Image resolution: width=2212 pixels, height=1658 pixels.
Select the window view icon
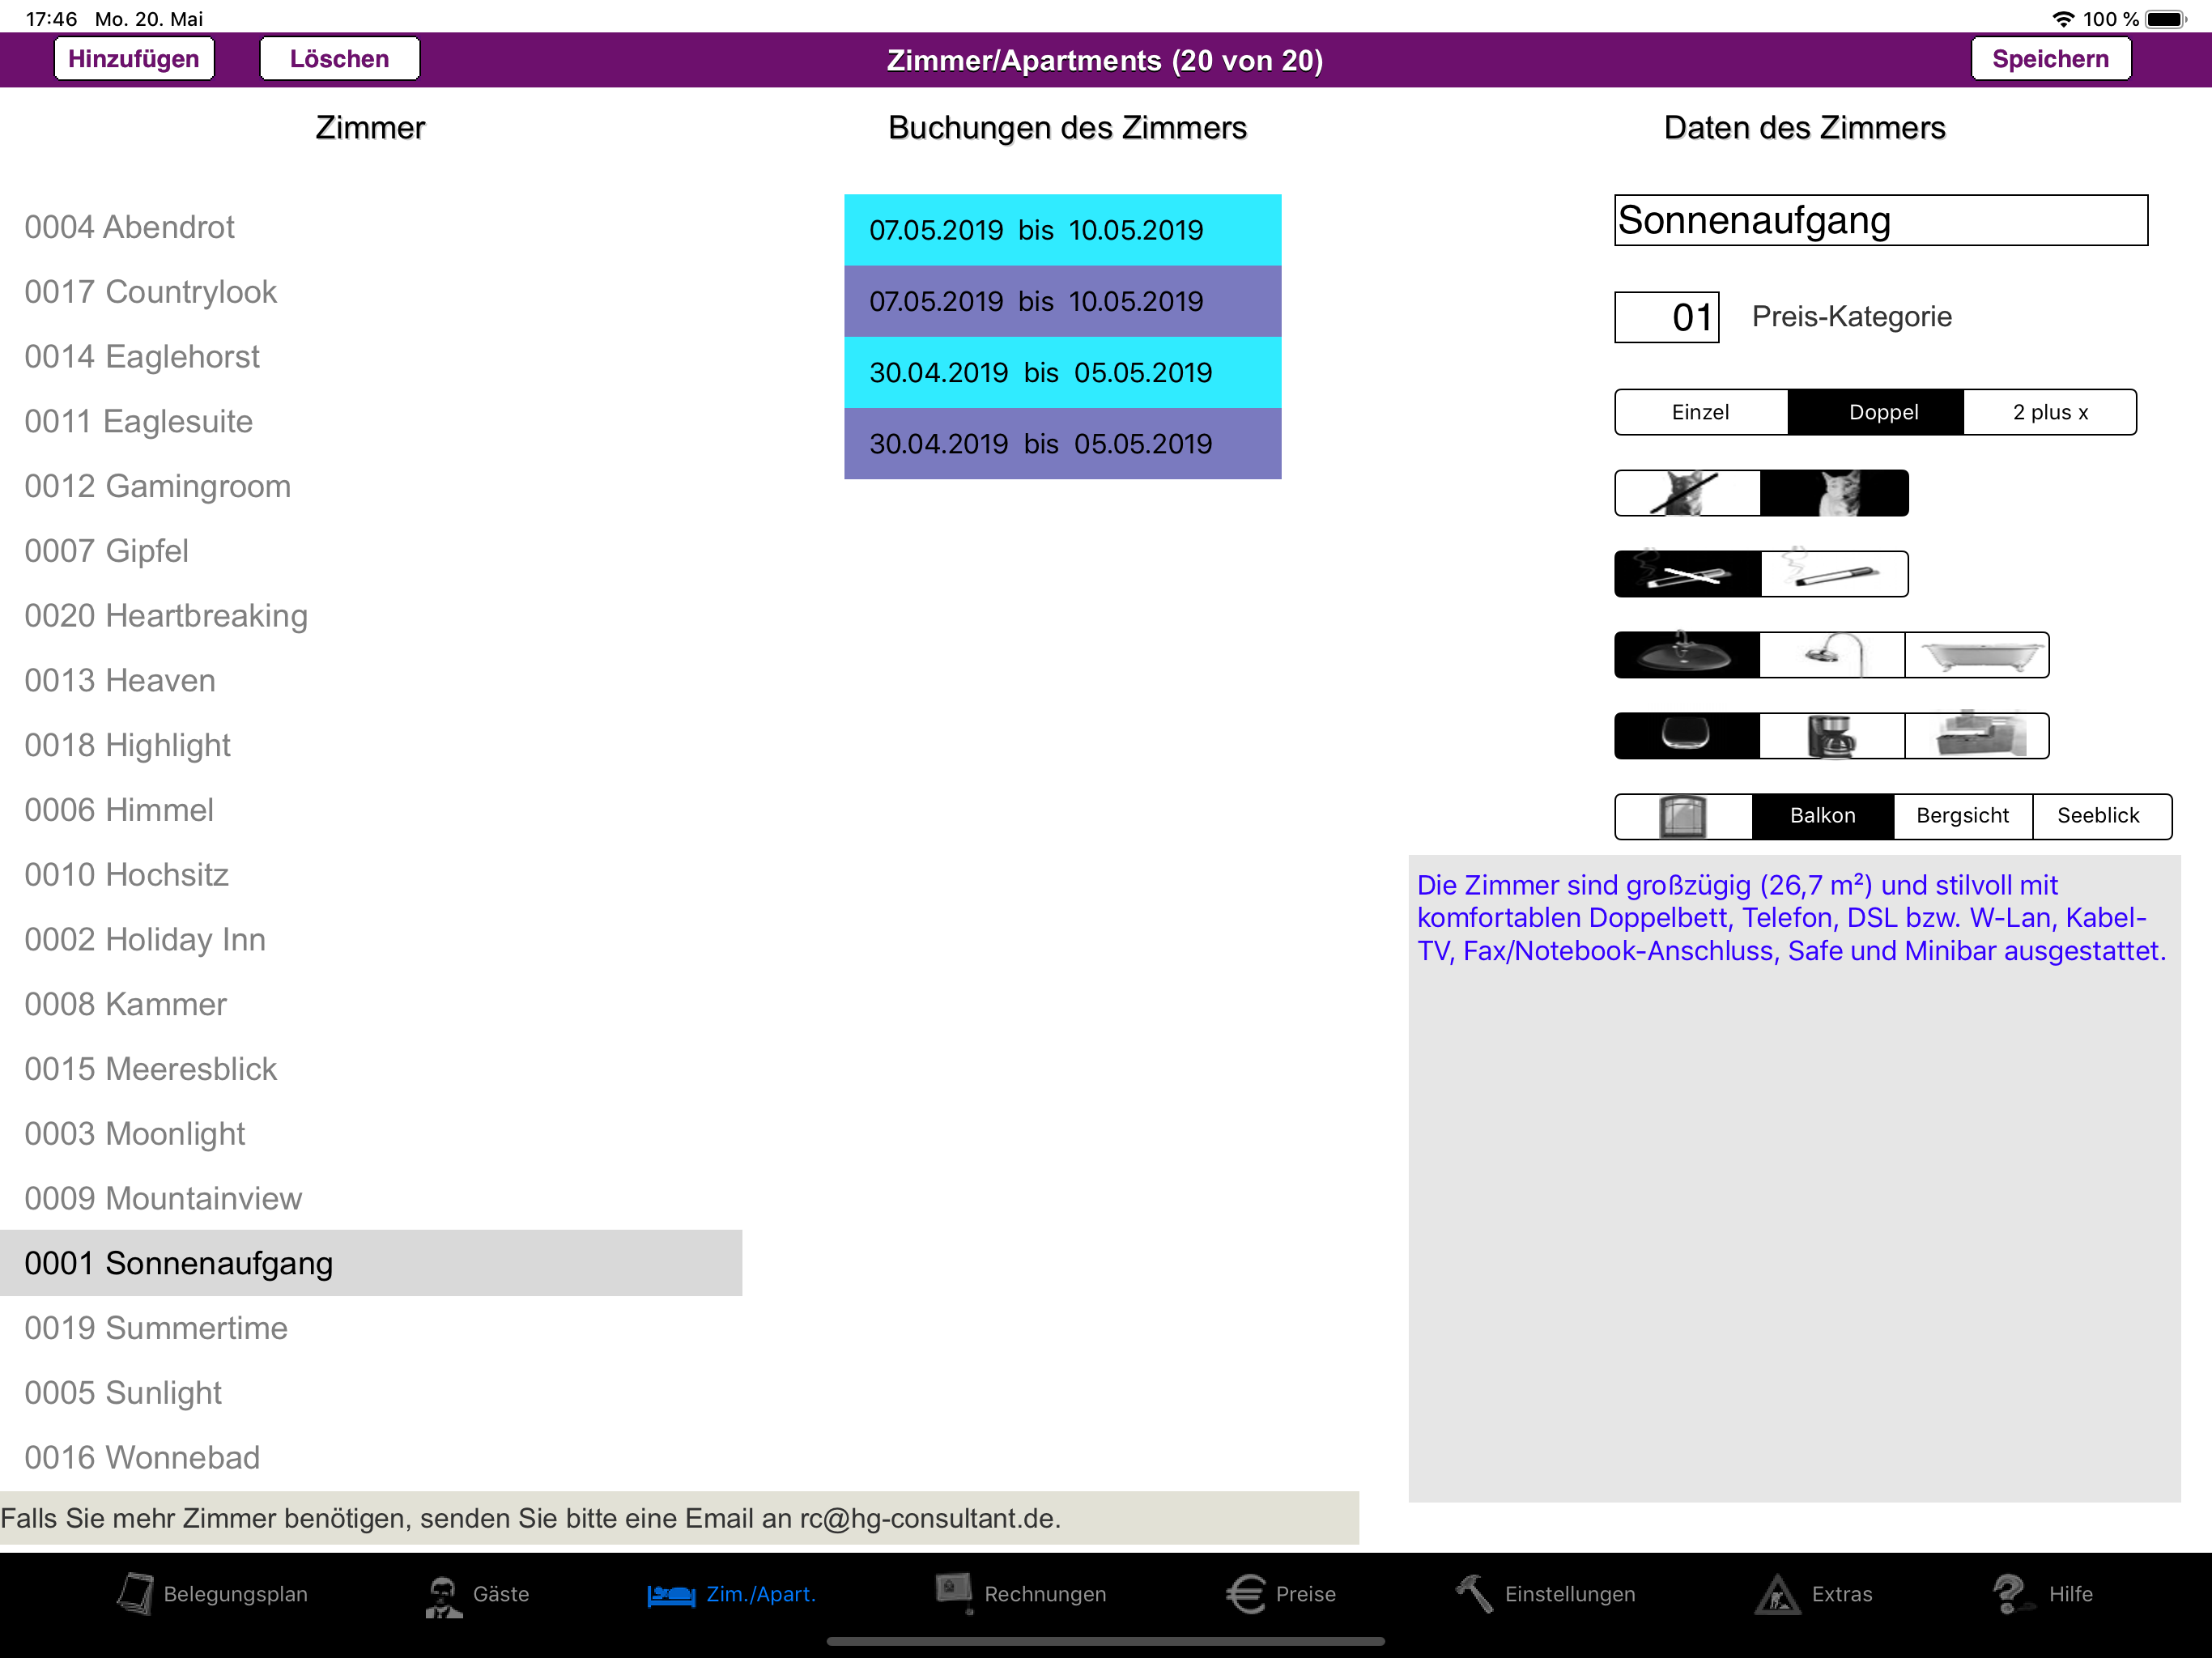point(1684,816)
